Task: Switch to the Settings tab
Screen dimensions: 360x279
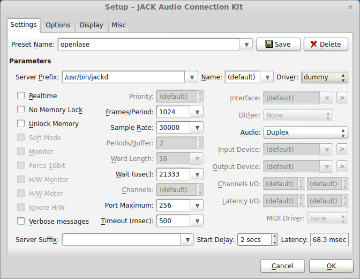Action: 24,25
